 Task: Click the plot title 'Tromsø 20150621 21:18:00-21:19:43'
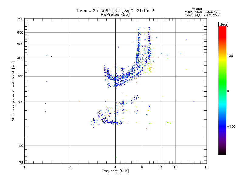click(115, 11)
